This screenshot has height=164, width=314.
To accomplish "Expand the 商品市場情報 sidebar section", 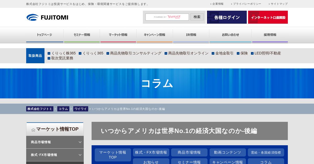I will (x=55, y=142).
